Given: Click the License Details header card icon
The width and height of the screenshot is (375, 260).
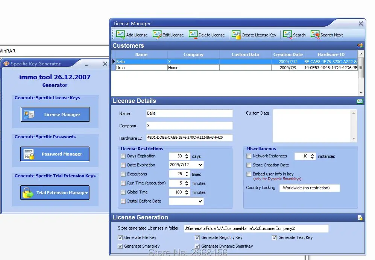Looking at the screenshot, I should tap(360, 101).
